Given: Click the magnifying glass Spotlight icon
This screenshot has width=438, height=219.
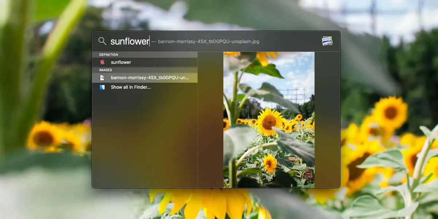Looking at the screenshot, I should [102, 41].
